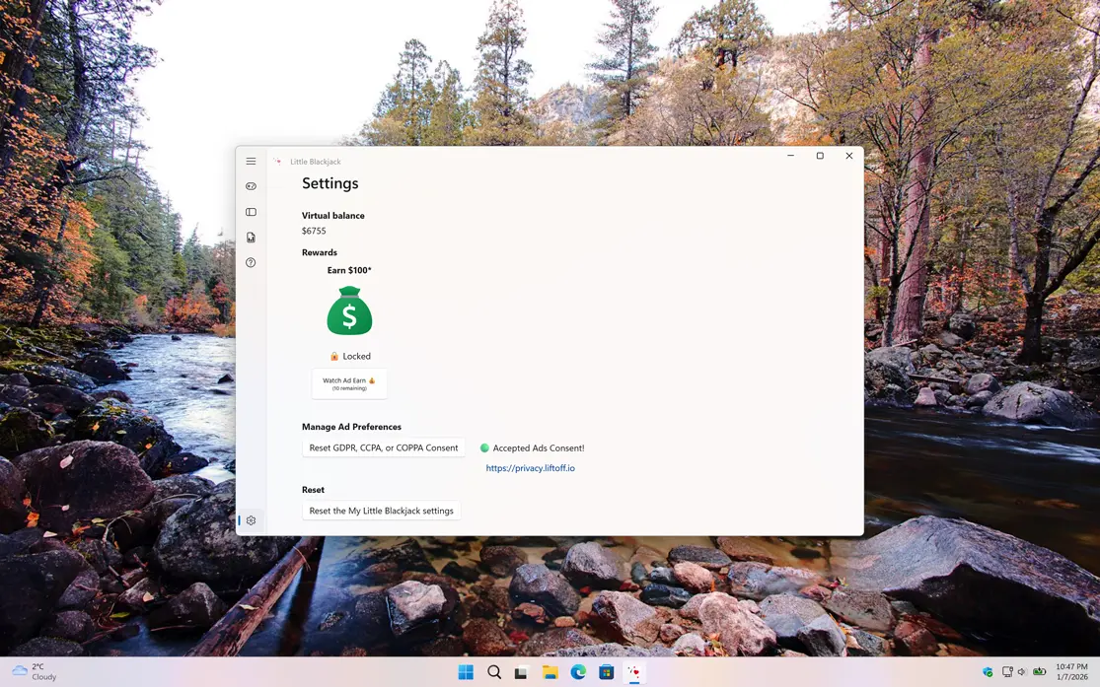Viewport: 1100px width, 687px height.
Task: Open the hamburger navigation menu
Action: point(251,161)
